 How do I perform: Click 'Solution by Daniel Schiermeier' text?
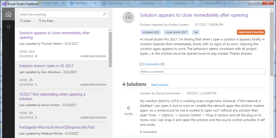coord(160,93)
